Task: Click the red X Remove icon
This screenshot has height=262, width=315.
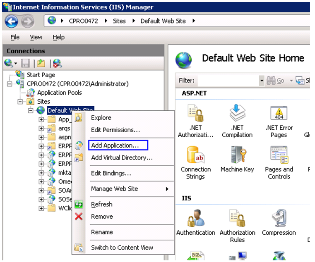Action: tap(79, 217)
